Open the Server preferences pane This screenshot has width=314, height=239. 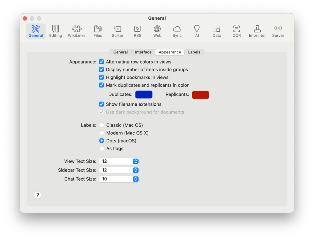[x=278, y=31]
